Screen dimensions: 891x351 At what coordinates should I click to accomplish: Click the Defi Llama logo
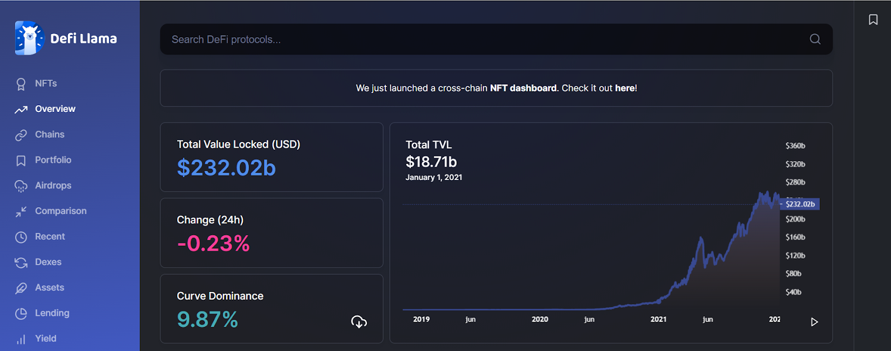(x=30, y=38)
